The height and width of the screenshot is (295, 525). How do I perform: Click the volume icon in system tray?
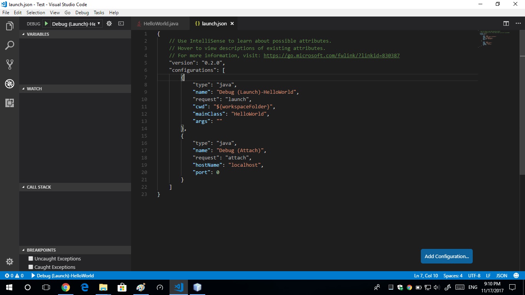[x=437, y=287]
